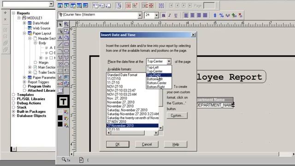
Task: Select the Polyline tool
Action: click(66, 57)
